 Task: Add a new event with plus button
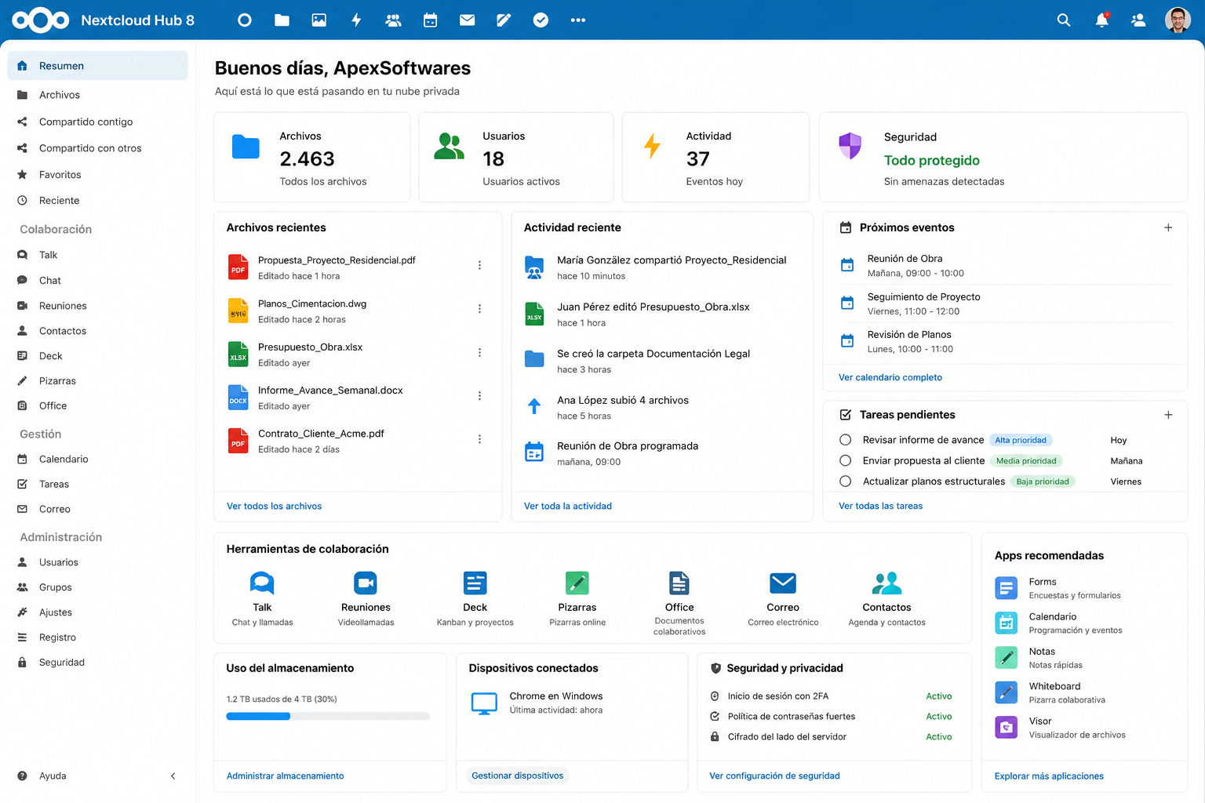click(1168, 227)
